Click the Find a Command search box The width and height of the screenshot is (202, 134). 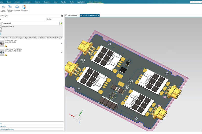(195, 2)
